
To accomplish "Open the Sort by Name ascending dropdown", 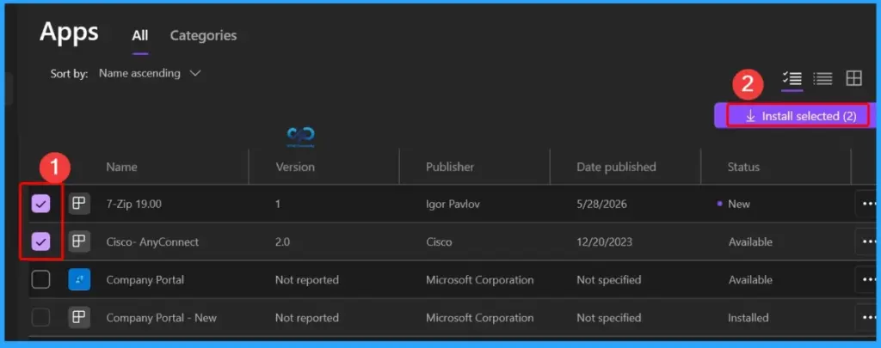I will [150, 74].
